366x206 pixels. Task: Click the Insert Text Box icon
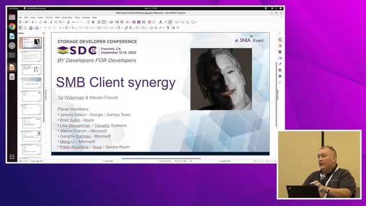149,22
